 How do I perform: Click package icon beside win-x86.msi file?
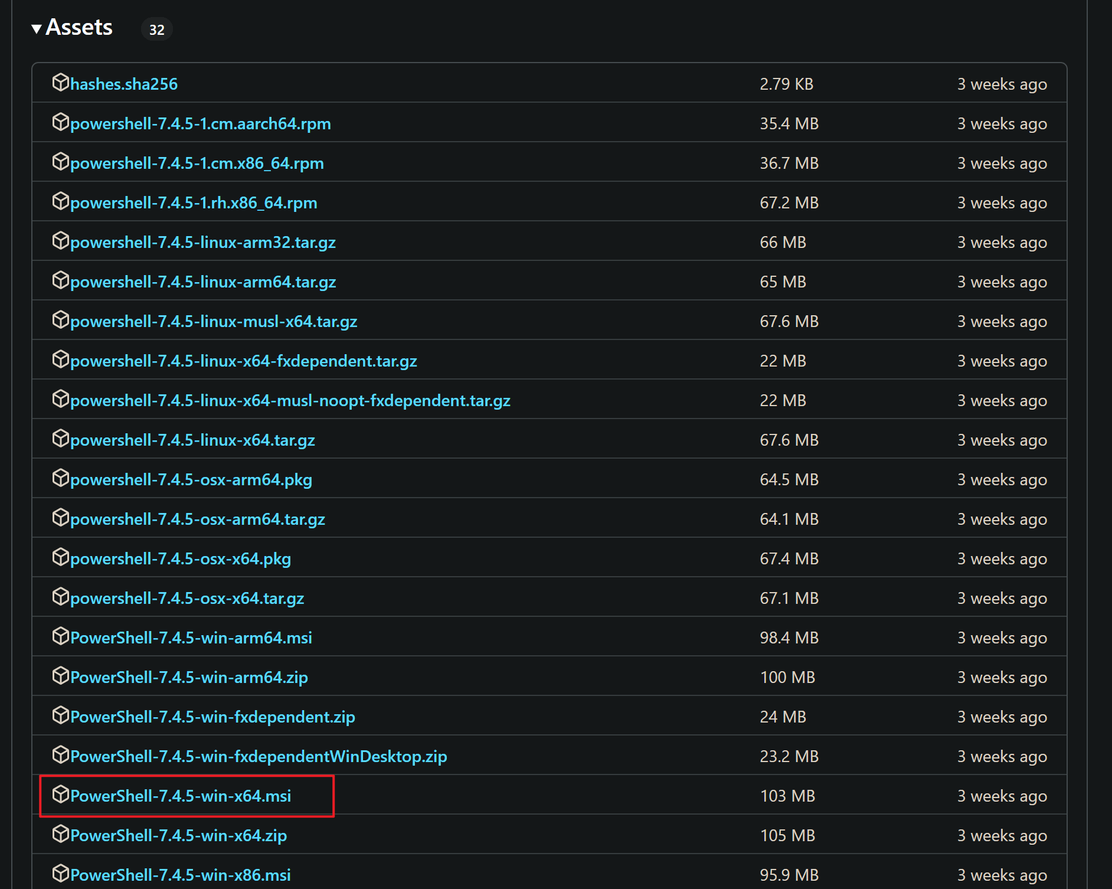coord(60,873)
